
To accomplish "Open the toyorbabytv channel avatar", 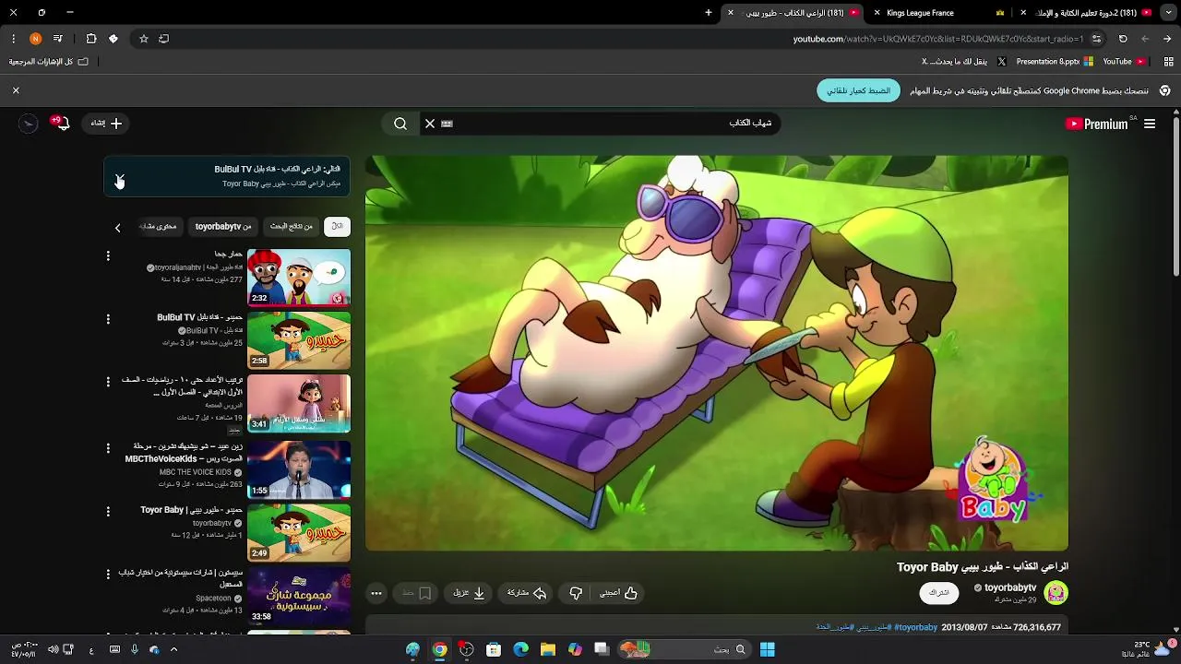I will click(x=1056, y=592).
